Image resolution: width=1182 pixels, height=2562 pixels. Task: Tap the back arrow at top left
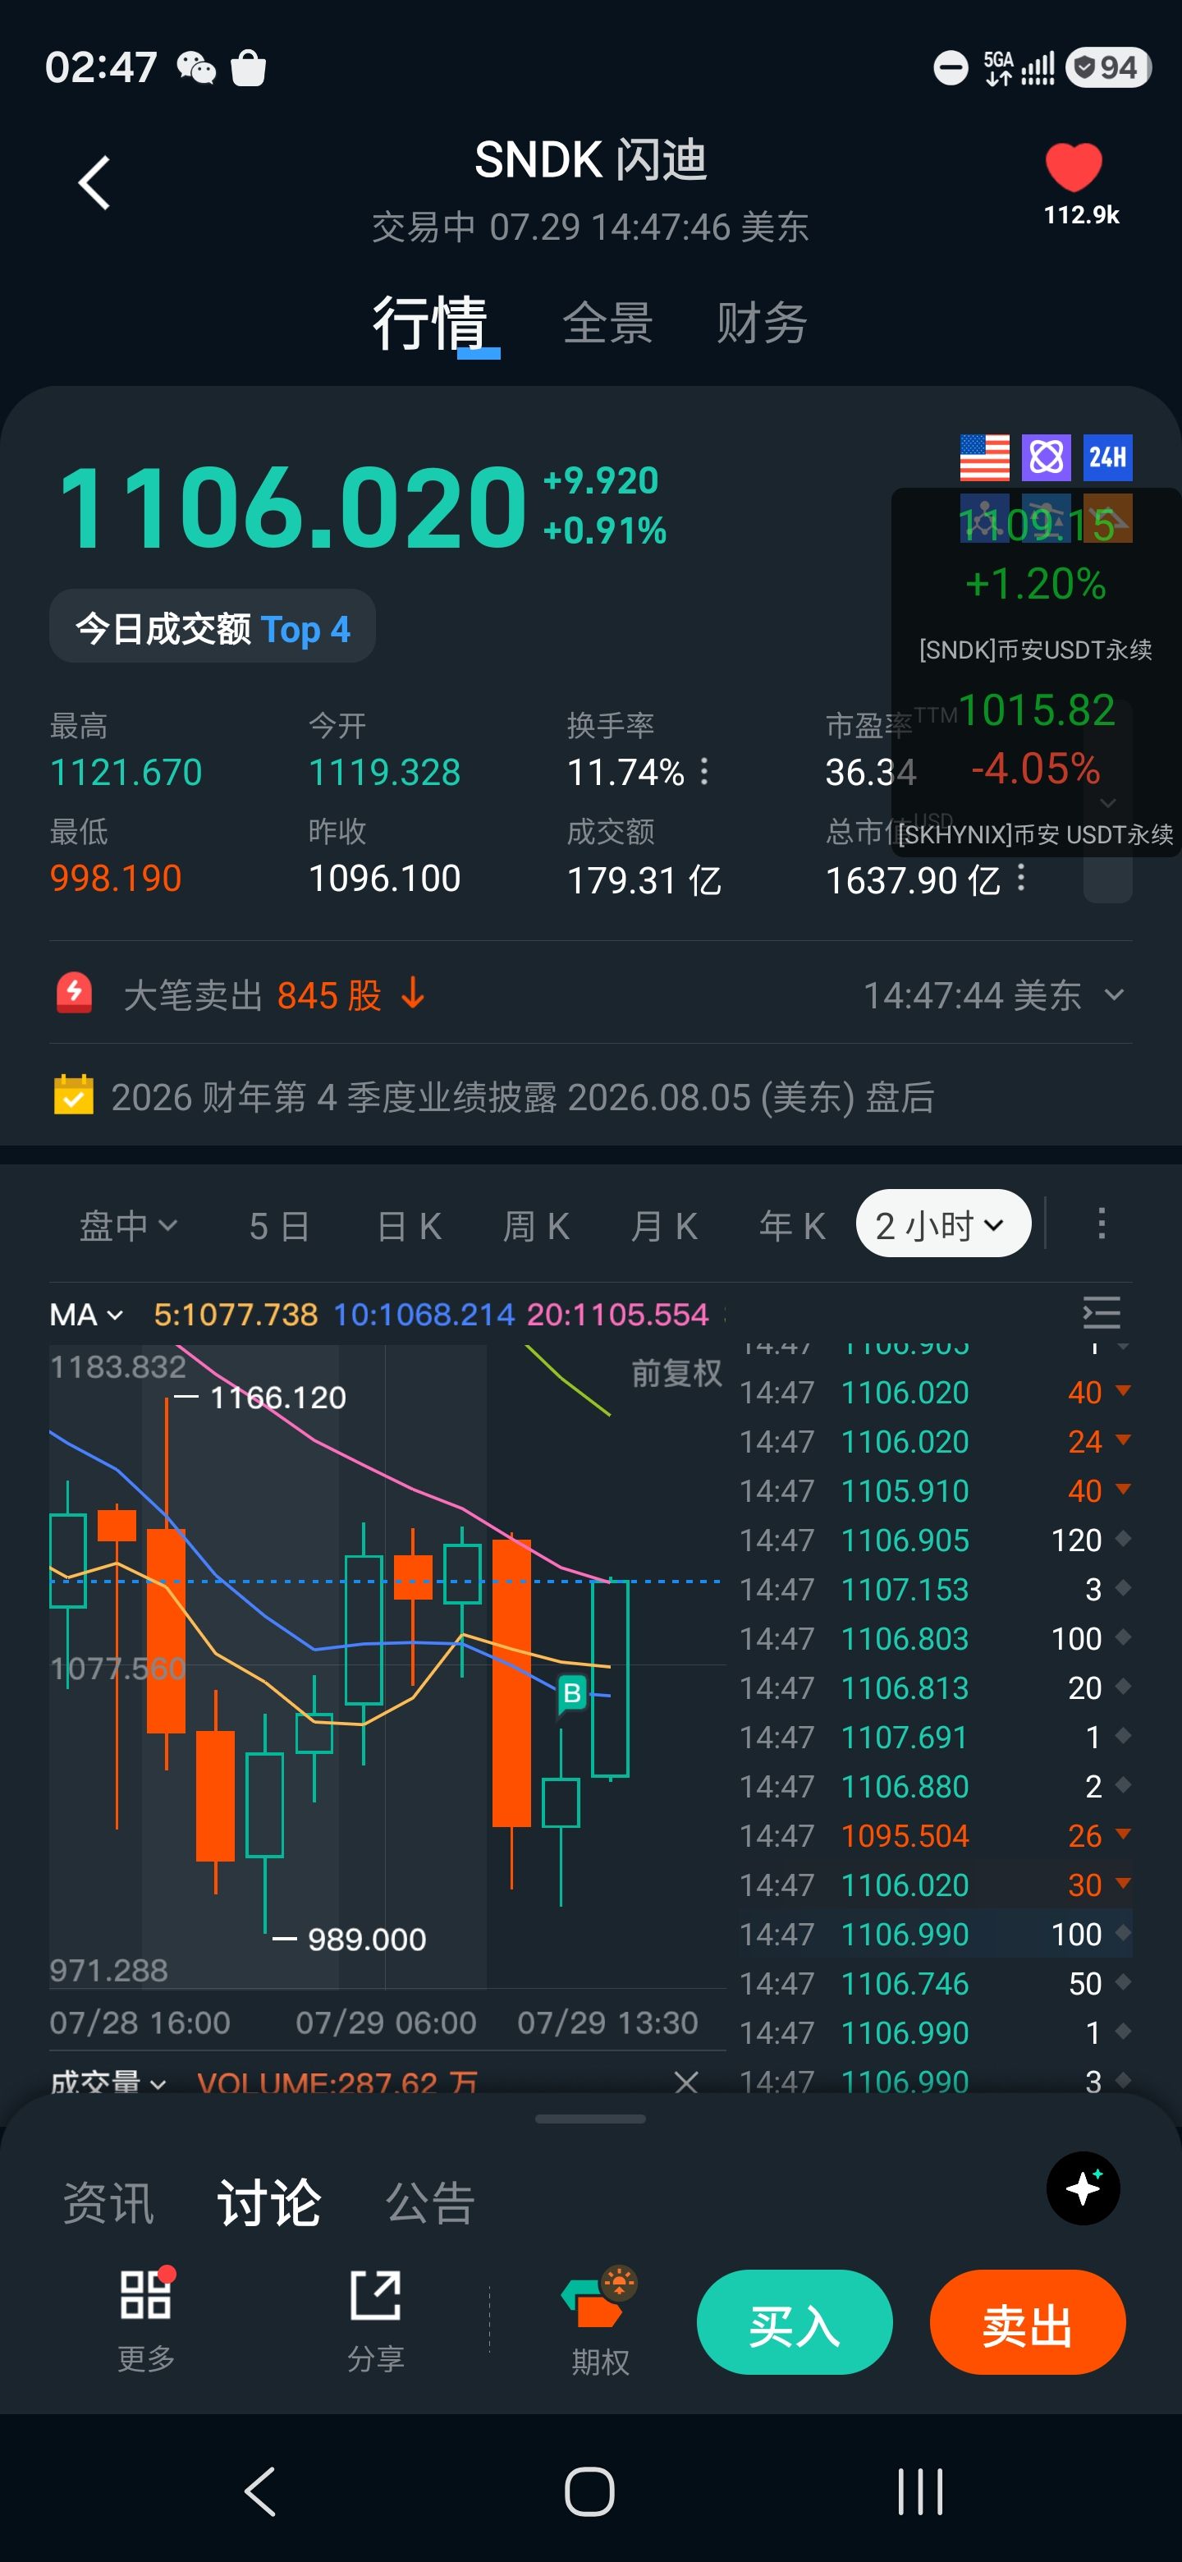tap(94, 183)
